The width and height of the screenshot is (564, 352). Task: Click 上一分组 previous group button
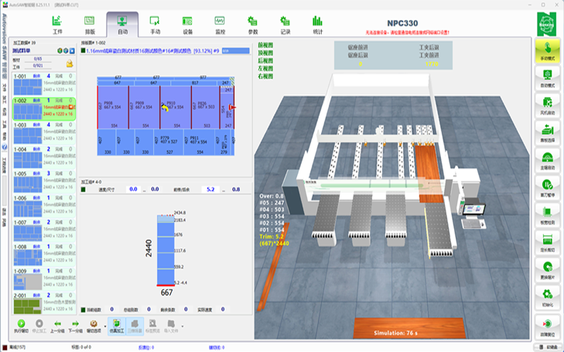coord(56,325)
